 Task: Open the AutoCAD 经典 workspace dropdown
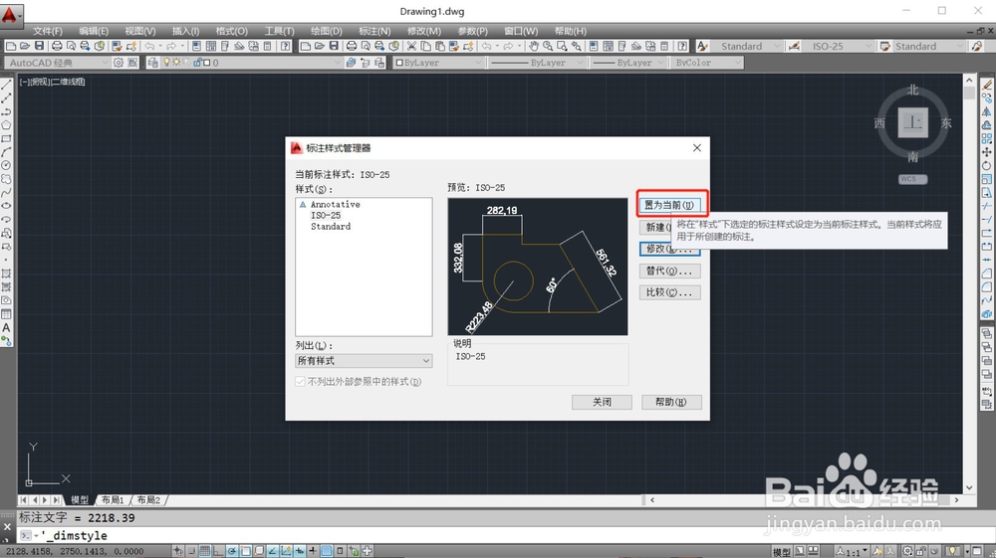57,62
